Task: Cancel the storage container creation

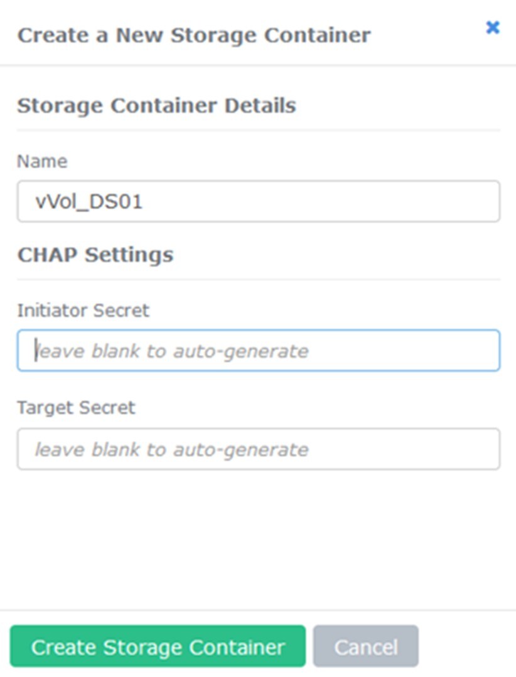Action: 365,646
